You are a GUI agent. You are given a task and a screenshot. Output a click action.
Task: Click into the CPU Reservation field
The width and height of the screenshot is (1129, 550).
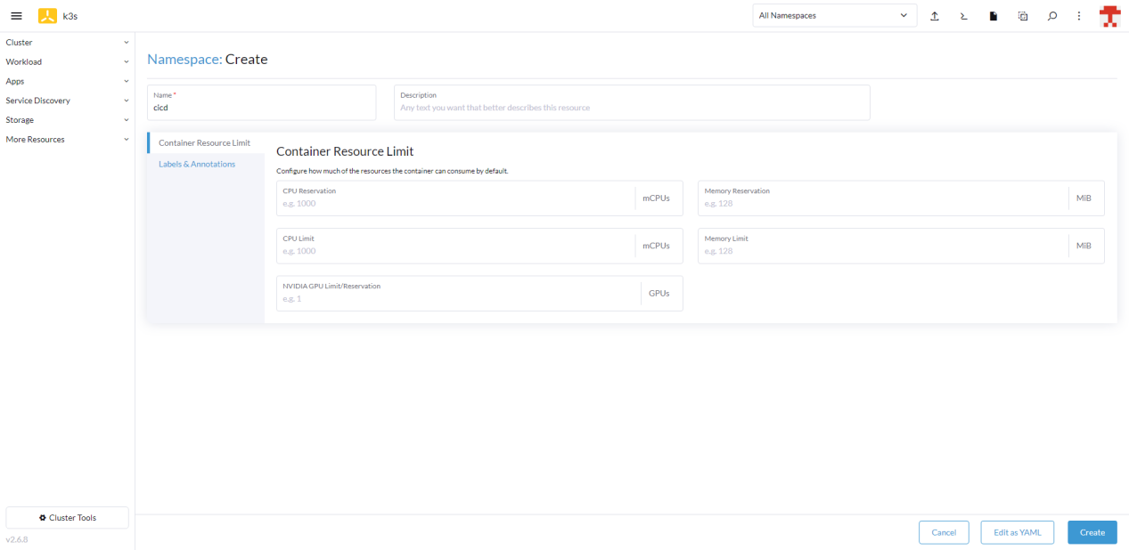(x=454, y=204)
